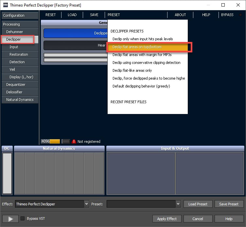Select Delossifier in the sidebar
Viewport: 246px width, 227px height.
(20, 92)
